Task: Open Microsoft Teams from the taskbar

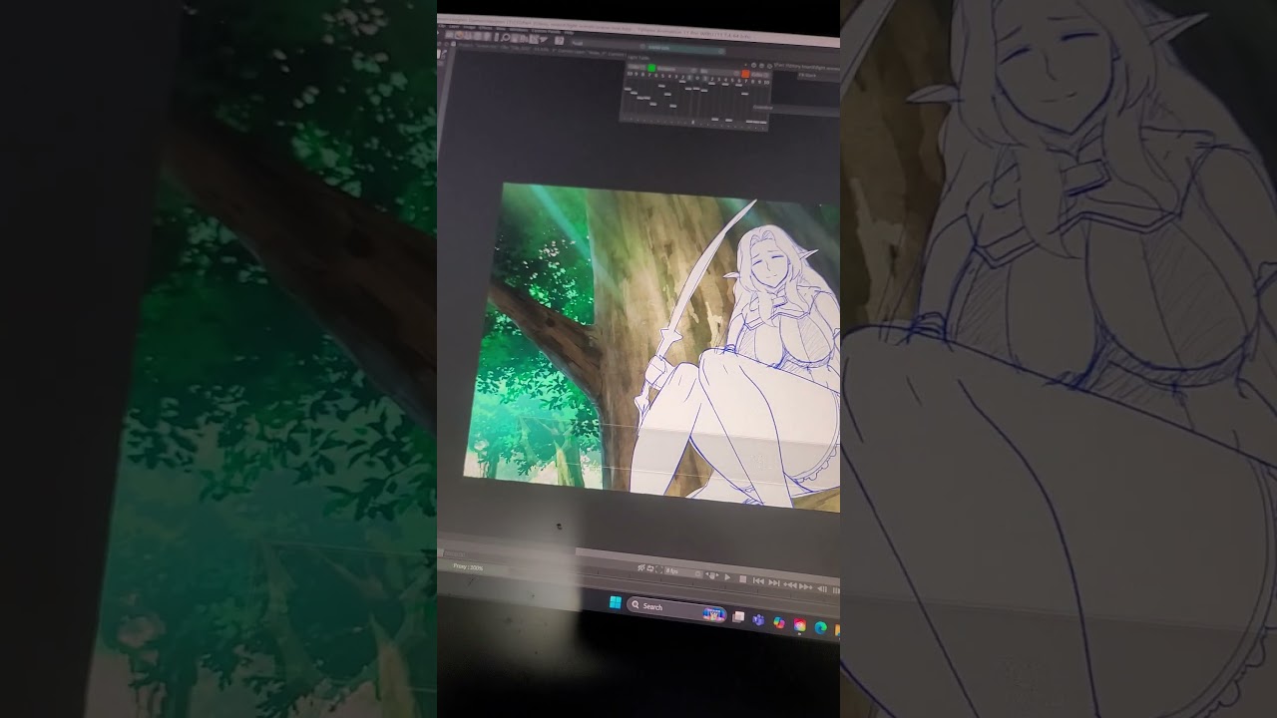Action: pyautogui.click(x=758, y=619)
